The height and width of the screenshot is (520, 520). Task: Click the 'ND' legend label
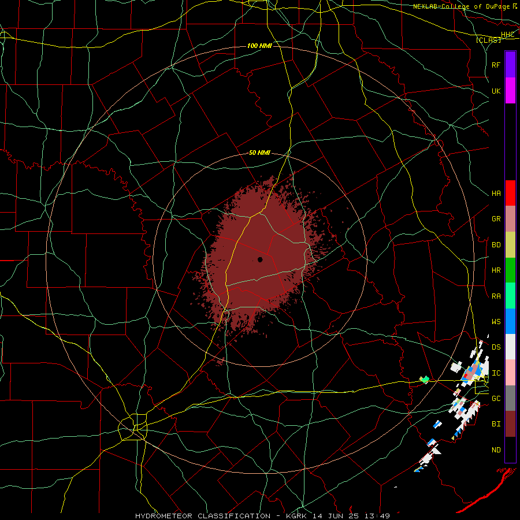click(x=496, y=450)
